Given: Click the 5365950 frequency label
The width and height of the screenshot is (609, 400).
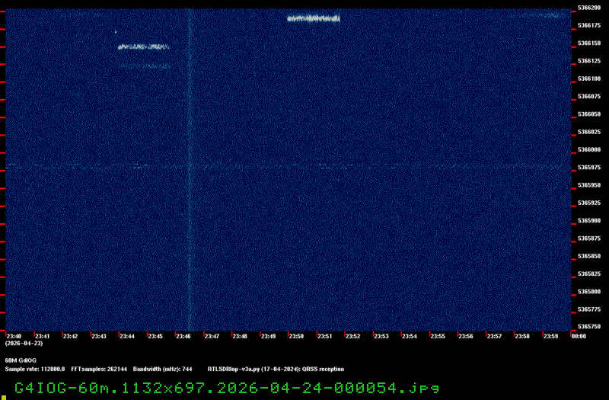Looking at the screenshot, I should click(589, 185).
